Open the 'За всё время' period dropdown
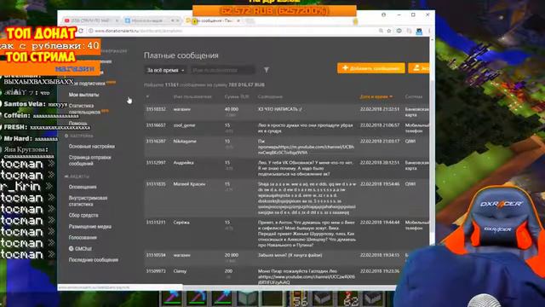The width and height of the screenshot is (545, 307). (x=165, y=70)
